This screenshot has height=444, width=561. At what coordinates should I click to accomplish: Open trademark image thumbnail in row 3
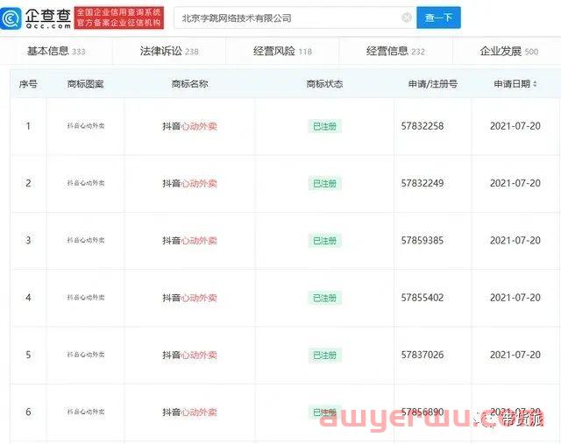[x=86, y=240]
